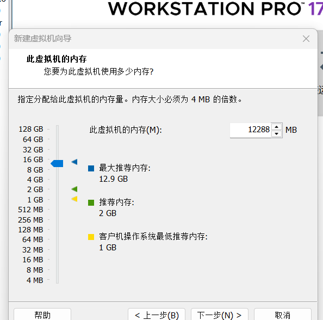Click the 12.9 GB maximum recommended value
The height and width of the screenshot is (320, 323).
[x=113, y=179]
